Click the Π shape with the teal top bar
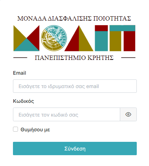Image resolution: width=149 pixels, height=166 pixels. (122, 38)
